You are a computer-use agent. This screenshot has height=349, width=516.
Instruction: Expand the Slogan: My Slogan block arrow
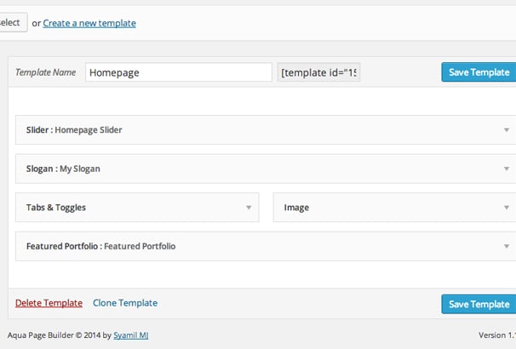click(507, 169)
